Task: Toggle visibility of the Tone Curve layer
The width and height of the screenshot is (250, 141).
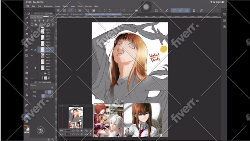Action: (x=32, y=56)
